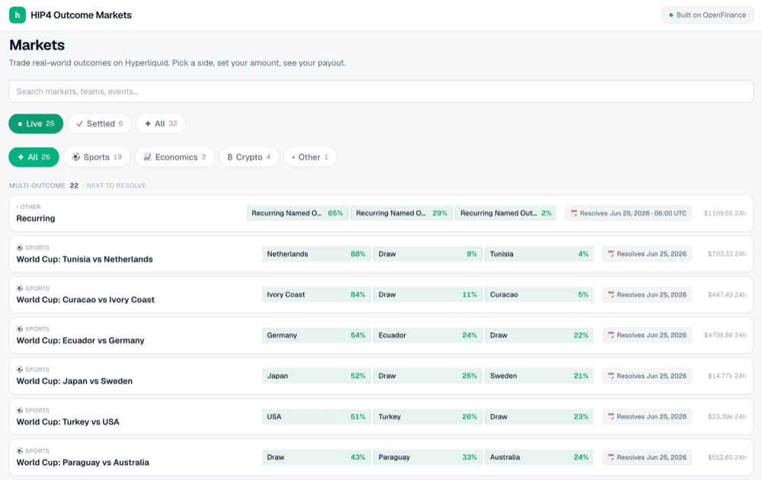762x480 pixels.
Task: Pick Recurring Named outcome at 65%
Action: (x=297, y=213)
